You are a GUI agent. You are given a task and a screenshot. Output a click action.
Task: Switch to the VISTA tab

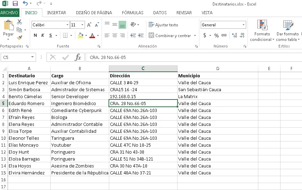coord(207,13)
